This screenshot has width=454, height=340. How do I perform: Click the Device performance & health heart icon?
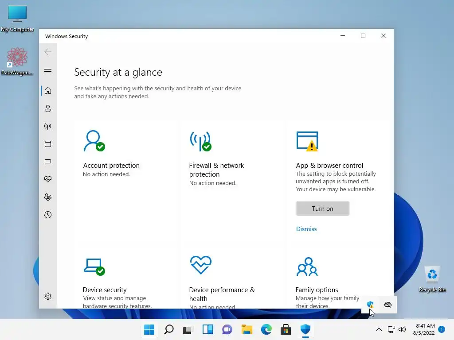pyautogui.click(x=201, y=265)
